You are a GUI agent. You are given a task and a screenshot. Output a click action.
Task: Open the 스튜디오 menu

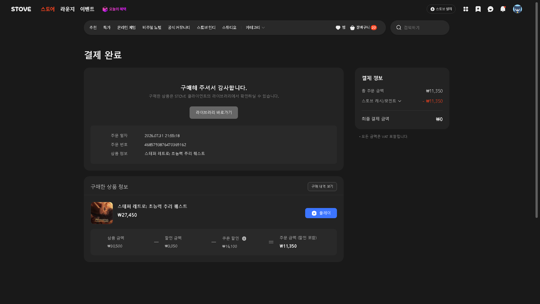coord(229,28)
